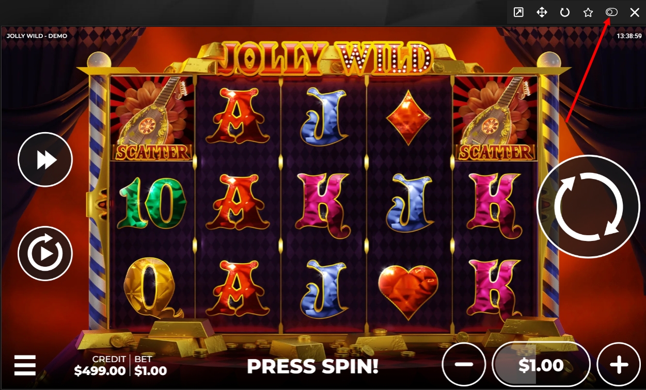The width and height of the screenshot is (646, 390).
Task: Toggle the pill-shaped switch in the top bar
Action: point(611,12)
